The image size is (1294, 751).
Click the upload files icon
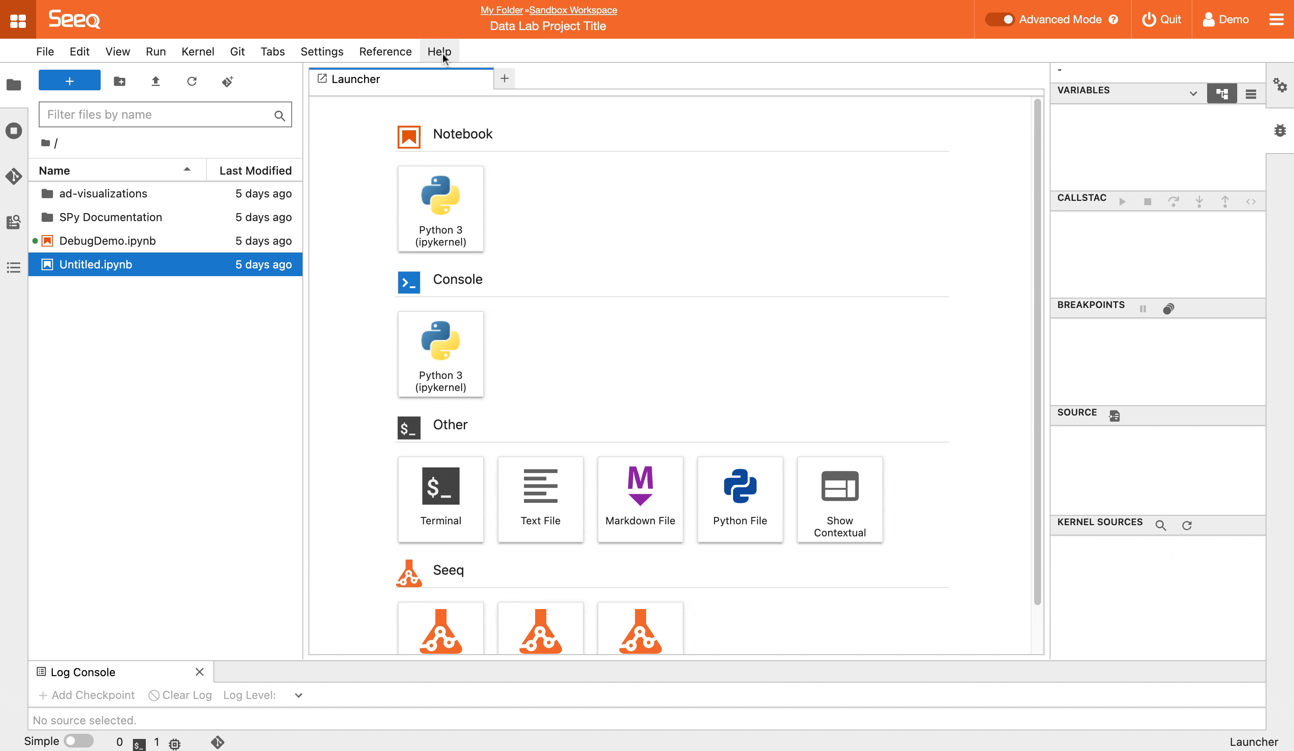point(156,81)
